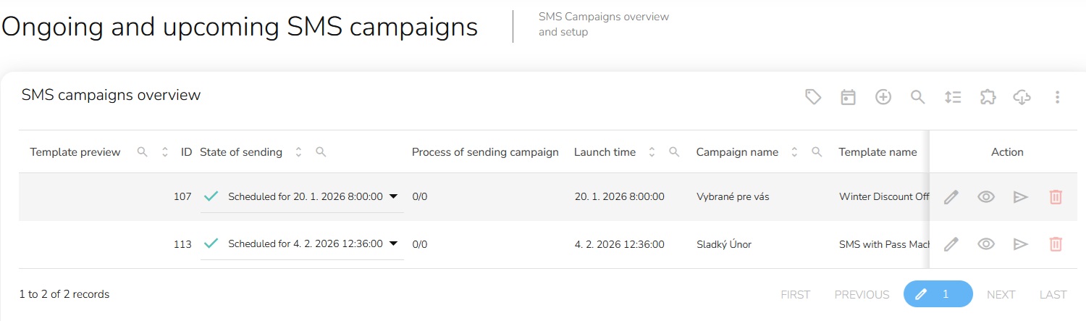1086x321 pixels.
Task: Open the calendar icon in the toolbar
Action: [x=848, y=97]
